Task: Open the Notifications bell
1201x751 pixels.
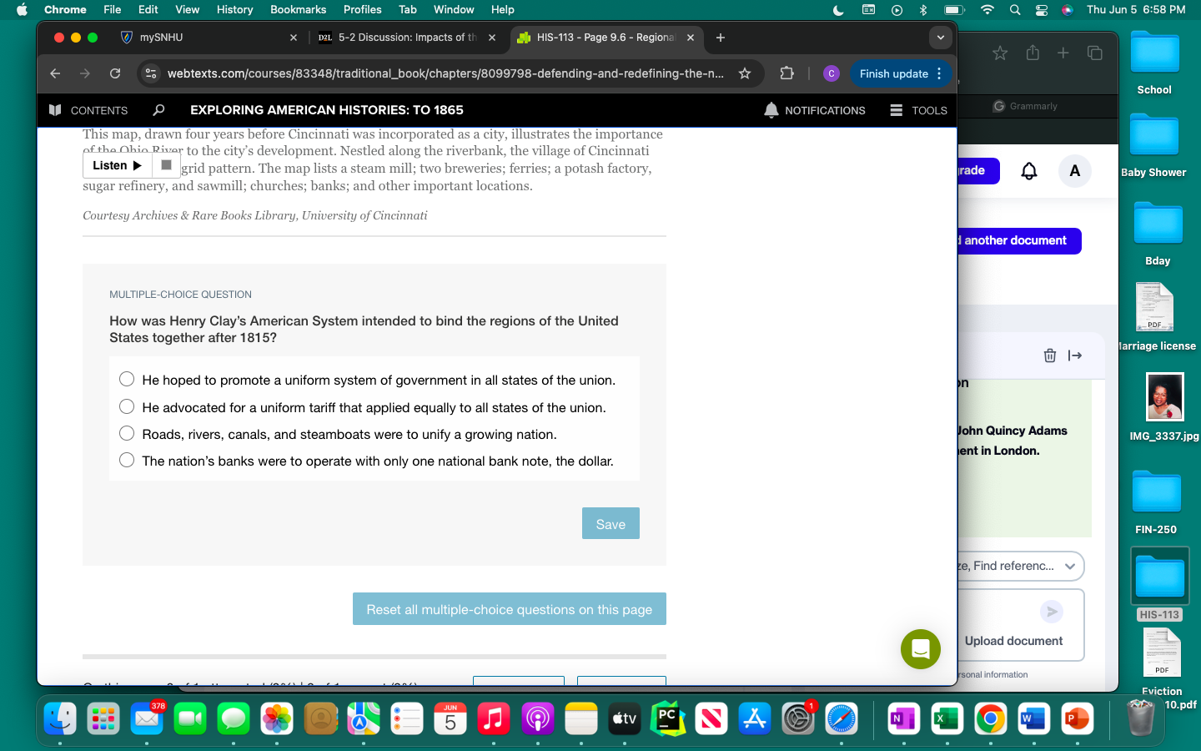Action: coord(770,110)
